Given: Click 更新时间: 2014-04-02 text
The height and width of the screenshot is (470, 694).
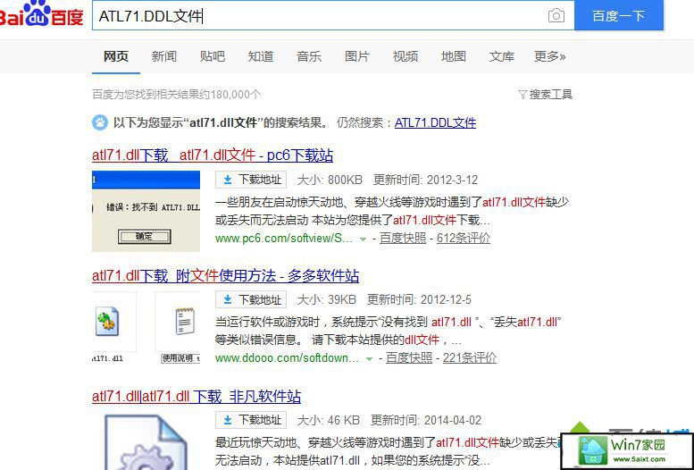Looking at the screenshot, I should pyautogui.click(x=426, y=420).
